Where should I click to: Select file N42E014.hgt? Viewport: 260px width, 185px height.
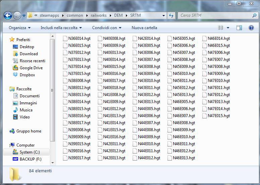[146, 38]
